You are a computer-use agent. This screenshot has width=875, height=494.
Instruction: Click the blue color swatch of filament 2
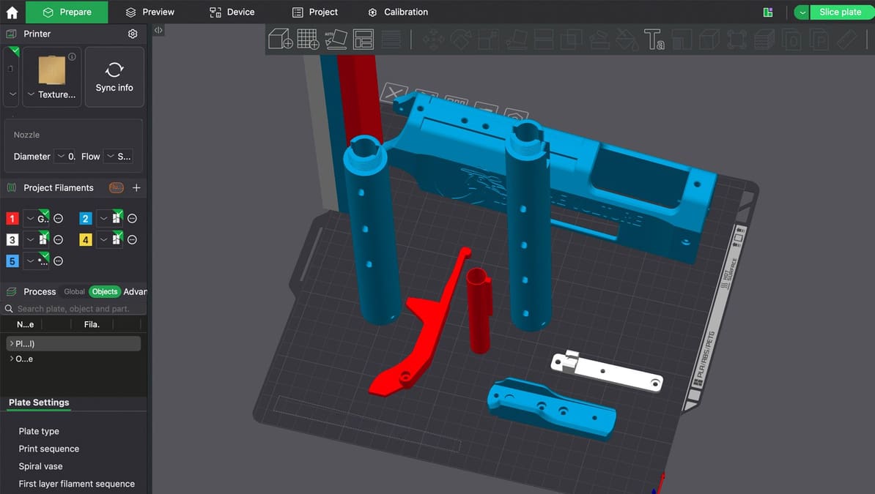[85, 218]
